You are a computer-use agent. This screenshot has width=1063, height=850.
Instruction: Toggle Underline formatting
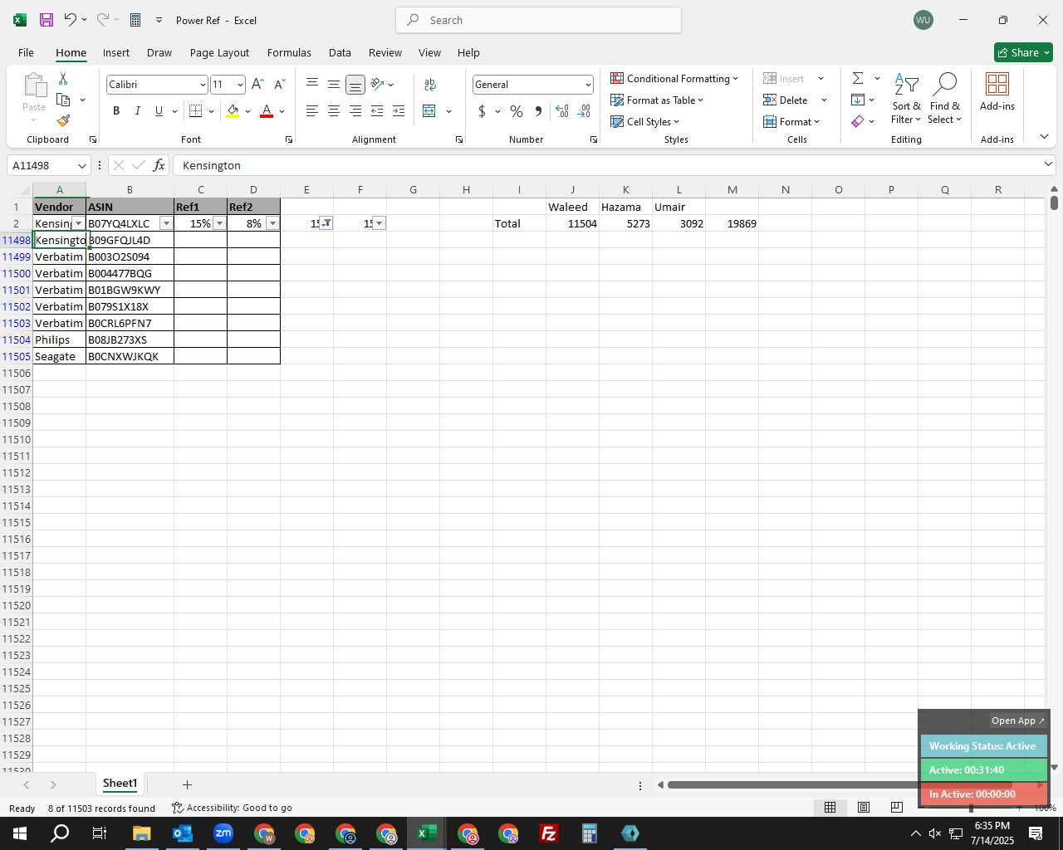tap(159, 111)
